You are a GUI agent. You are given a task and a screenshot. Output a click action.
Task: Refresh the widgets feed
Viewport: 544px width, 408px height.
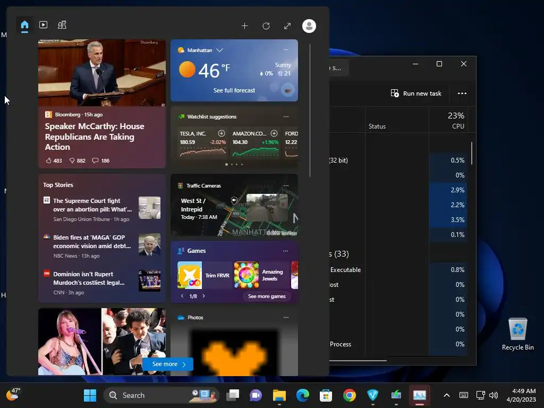click(x=266, y=25)
